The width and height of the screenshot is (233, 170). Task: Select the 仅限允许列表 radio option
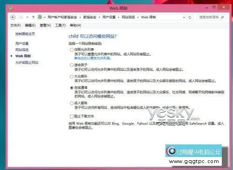[72, 50]
